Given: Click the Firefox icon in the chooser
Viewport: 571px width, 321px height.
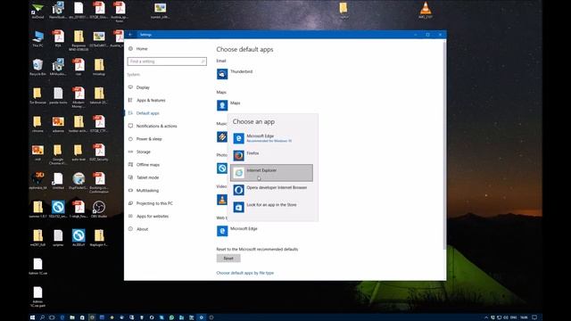Looking at the screenshot, I should coord(238,156).
